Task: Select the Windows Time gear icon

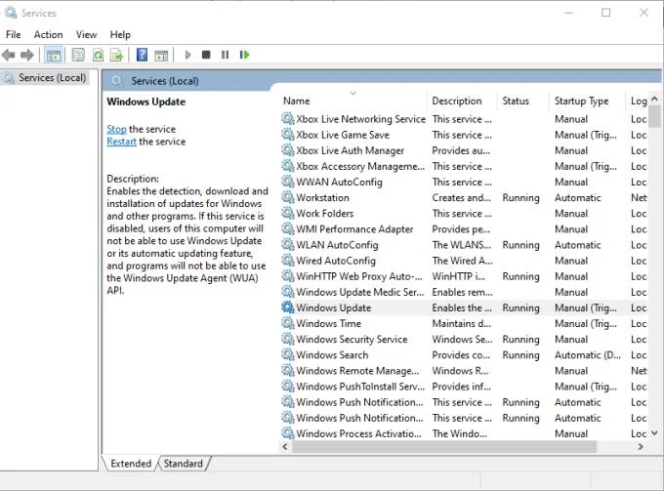Action: click(x=287, y=323)
